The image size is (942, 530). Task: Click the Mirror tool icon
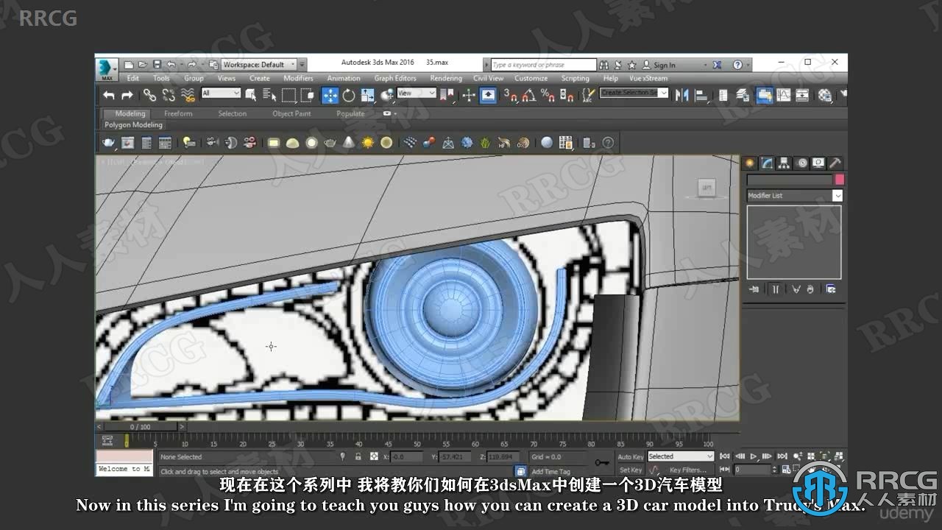pyautogui.click(x=681, y=95)
